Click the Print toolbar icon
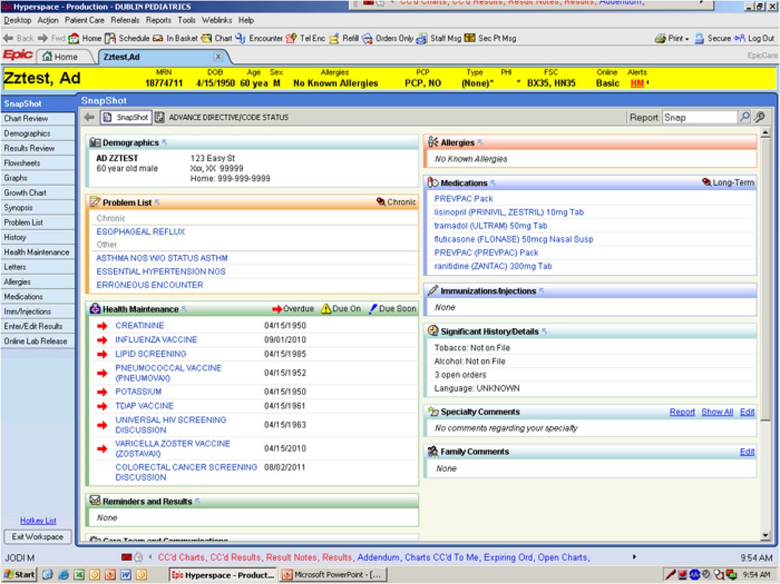Screen dimensions: 780x584 660,38
